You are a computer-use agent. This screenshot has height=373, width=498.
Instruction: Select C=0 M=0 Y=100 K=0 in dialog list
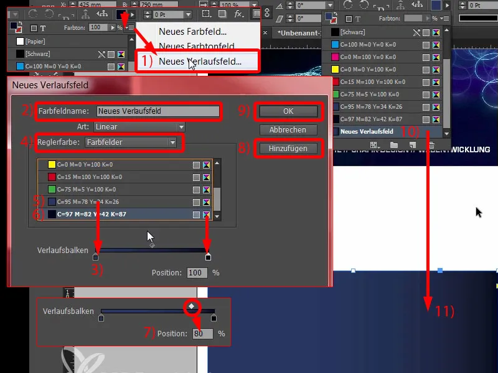pos(125,165)
